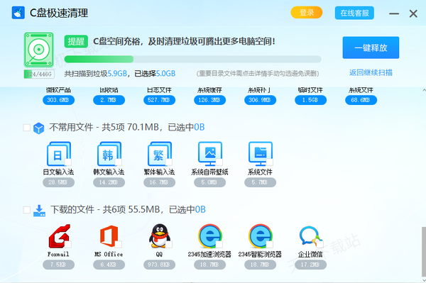Click the 28.5MB pill under 日文输入法
426x283 pixels.
(58, 182)
